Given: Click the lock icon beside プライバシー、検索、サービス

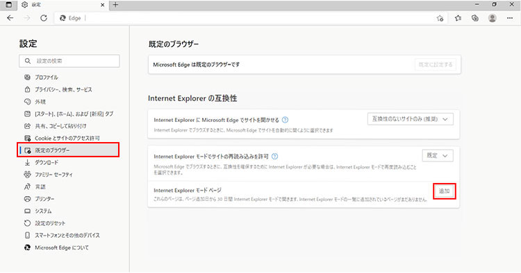Looking at the screenshot, I should [28, 89].
